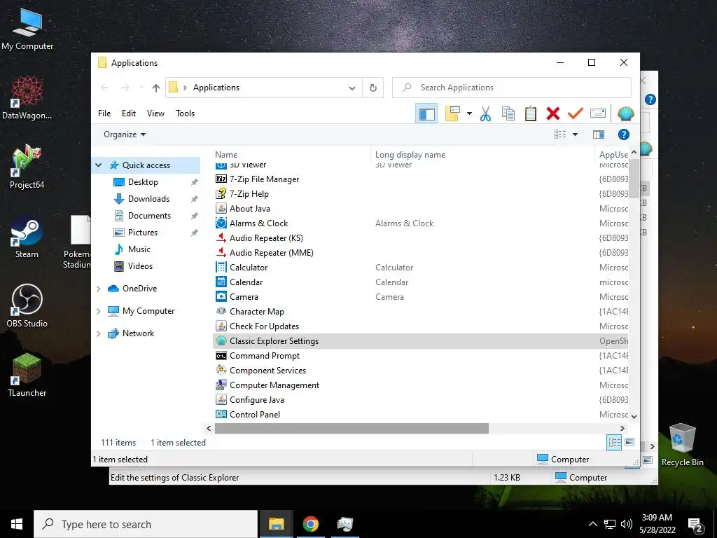Screen dimensions: 717x538
Task: Open the Organize dropdown menu
Action: [125, 134]
